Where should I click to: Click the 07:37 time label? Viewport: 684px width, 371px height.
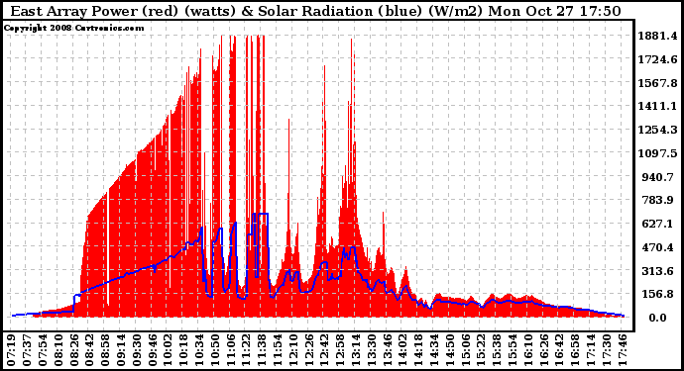click(27, 350)
